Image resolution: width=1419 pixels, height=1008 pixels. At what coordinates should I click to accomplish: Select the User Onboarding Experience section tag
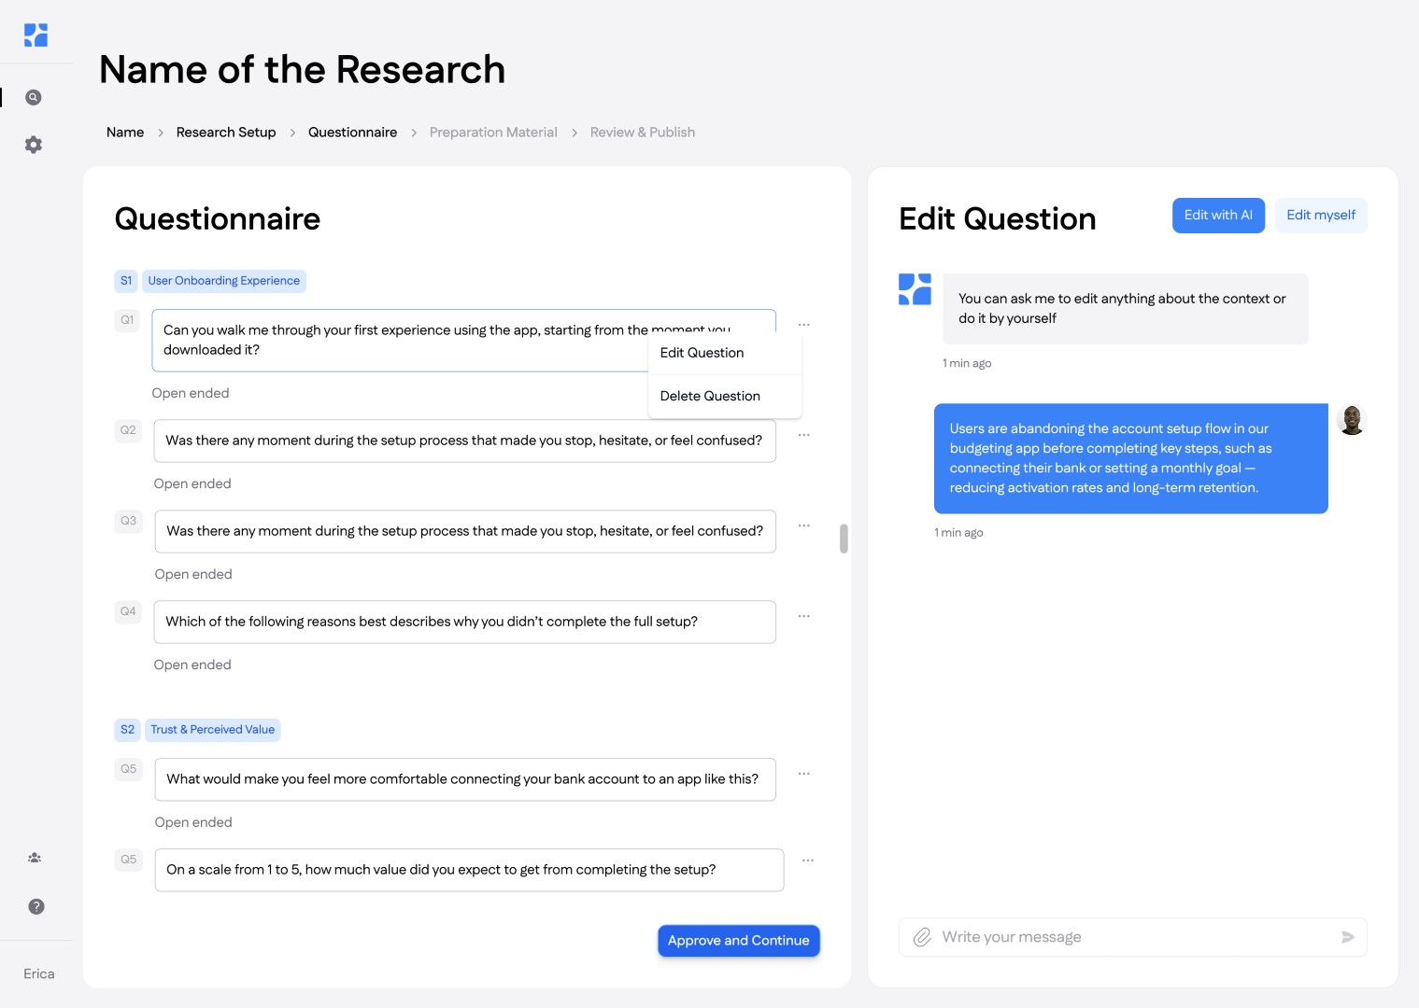tap(223, 281)
